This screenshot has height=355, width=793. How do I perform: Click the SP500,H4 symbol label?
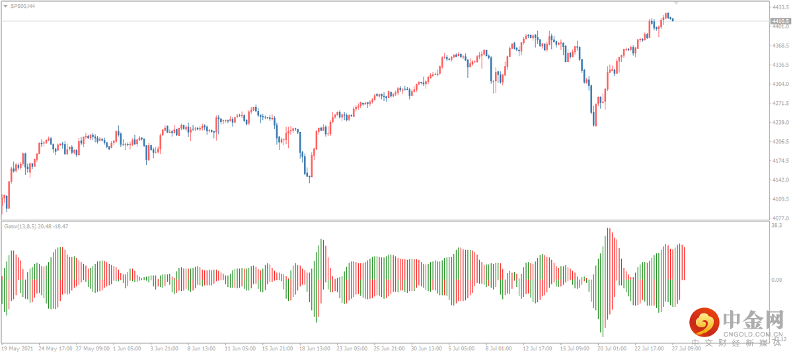pyautogui.click(x=23, y=5)
